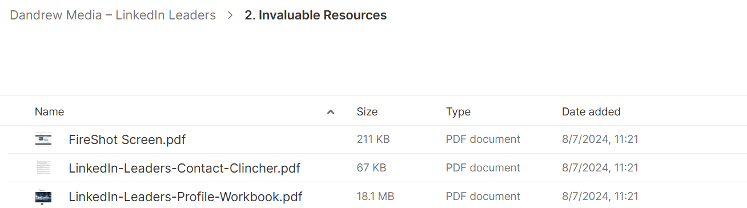747x208 pixels.
Task: Click the date of the Contact-Clincher row
Action: pyautogui.click(x=600, y=167)
